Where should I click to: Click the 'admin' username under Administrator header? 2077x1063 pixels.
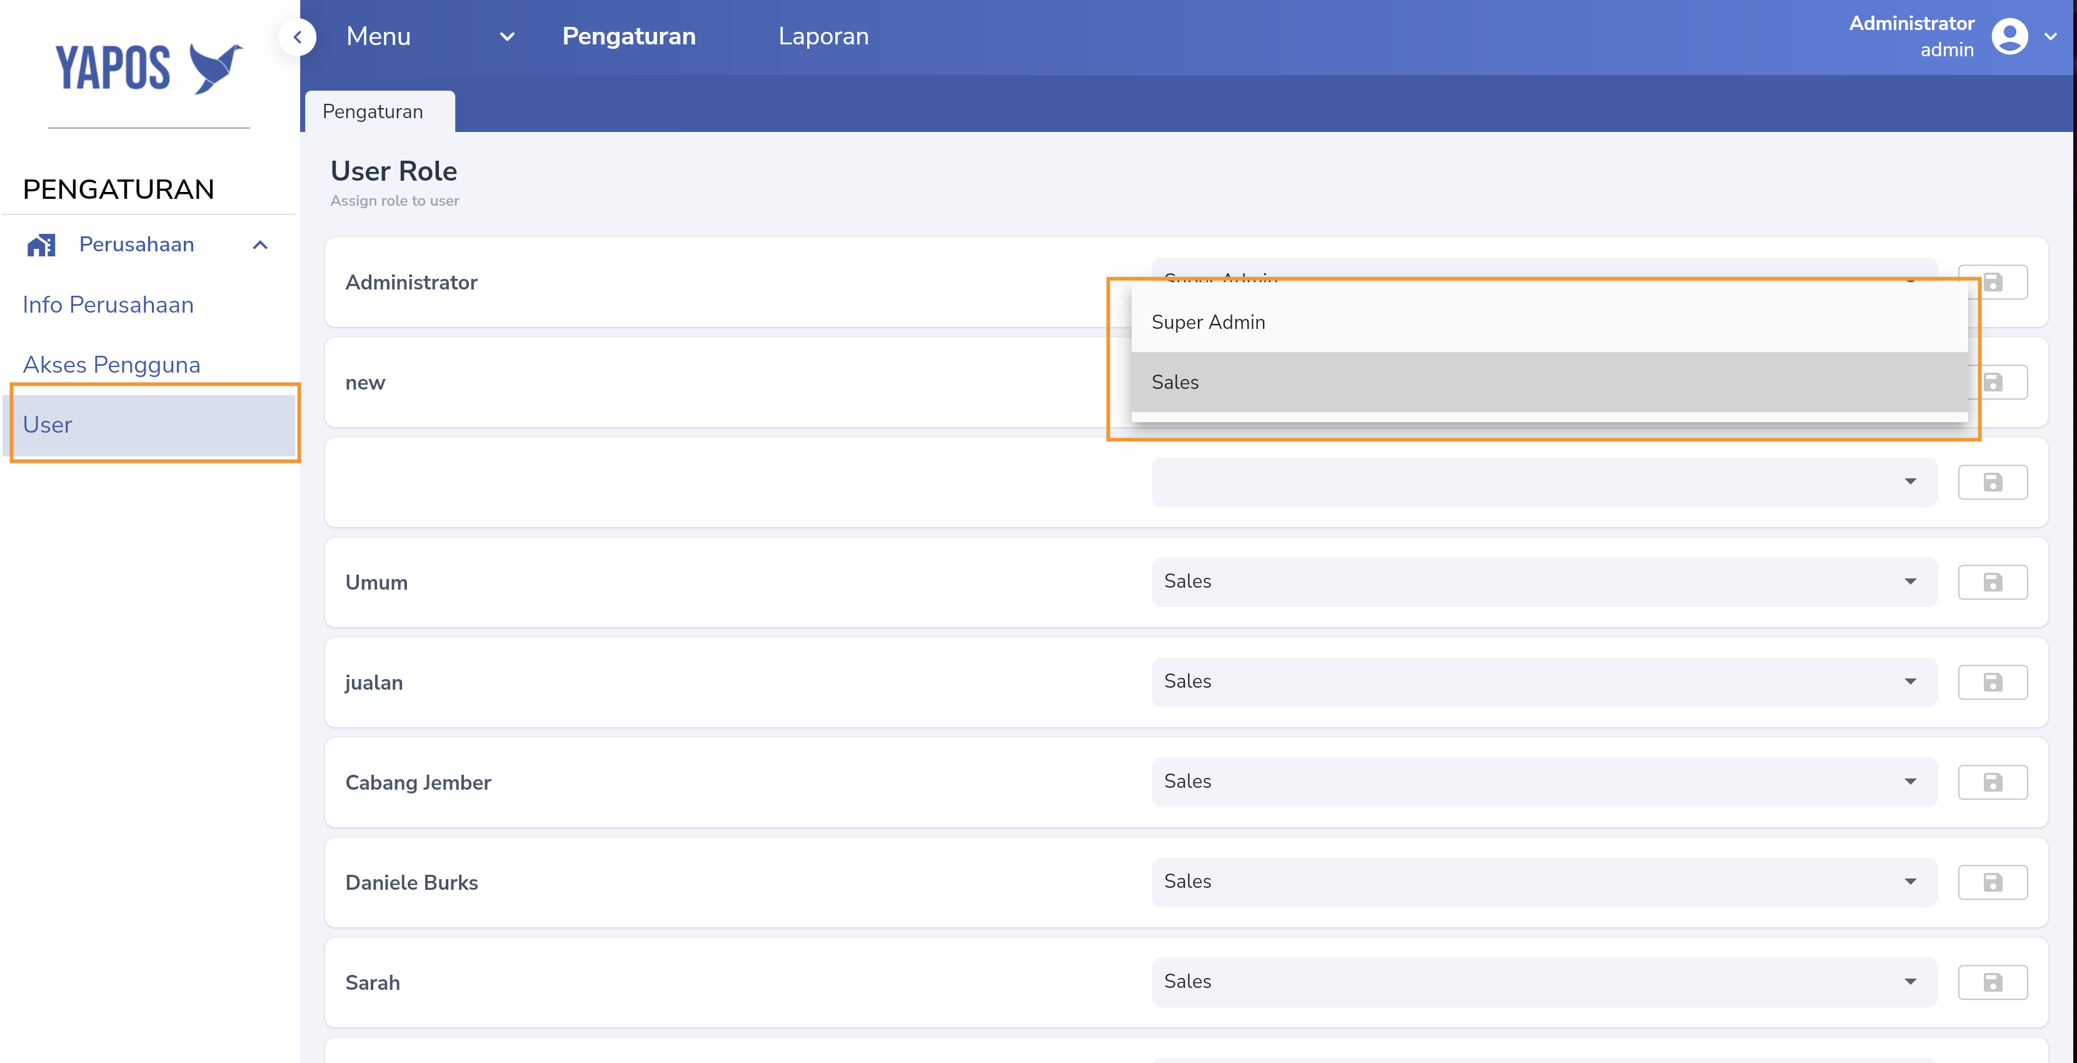1946,50
